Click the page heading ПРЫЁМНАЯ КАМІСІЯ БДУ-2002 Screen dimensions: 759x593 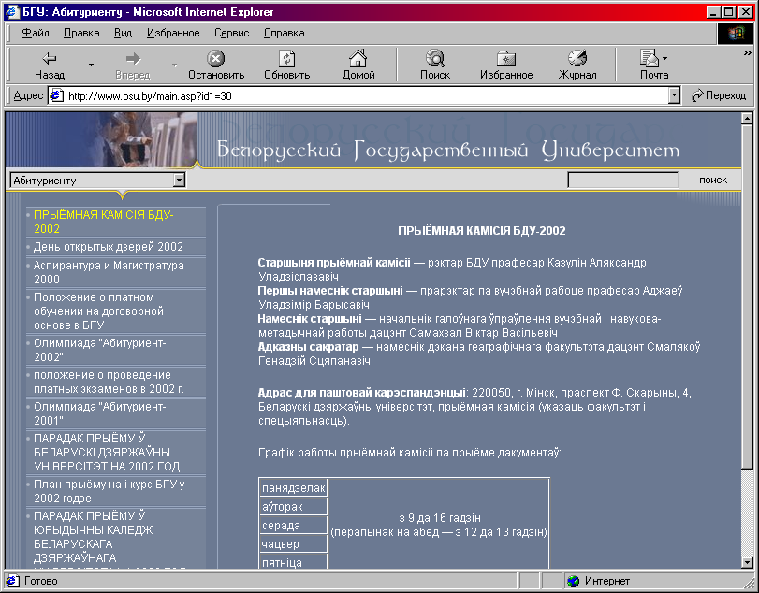point(482,231)
